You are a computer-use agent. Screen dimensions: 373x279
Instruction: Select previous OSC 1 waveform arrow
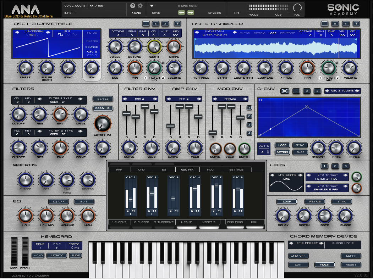tap(17, 32)
